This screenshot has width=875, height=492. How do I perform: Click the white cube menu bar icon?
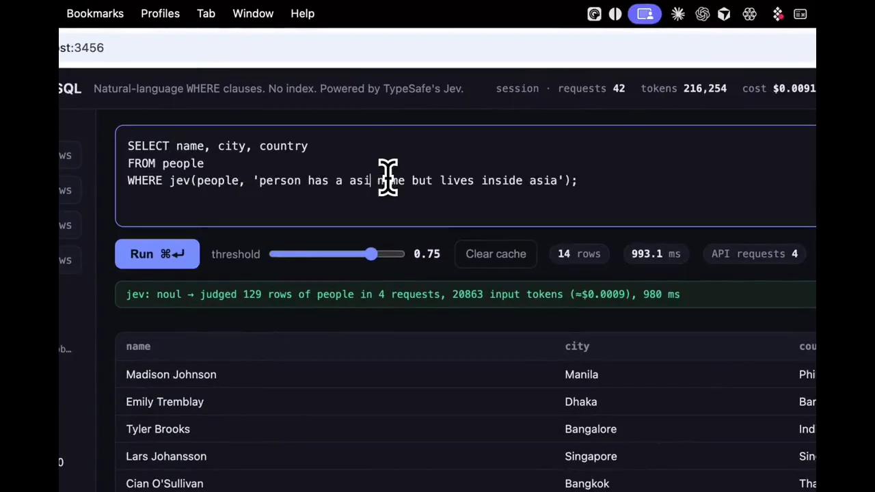[724, 14]
